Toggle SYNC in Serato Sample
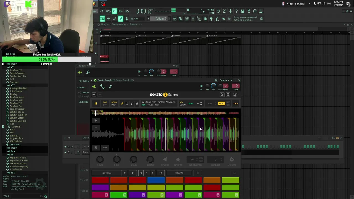Viewport: 354px width, 199px height. pyautogui.click(x=222, y=104)
